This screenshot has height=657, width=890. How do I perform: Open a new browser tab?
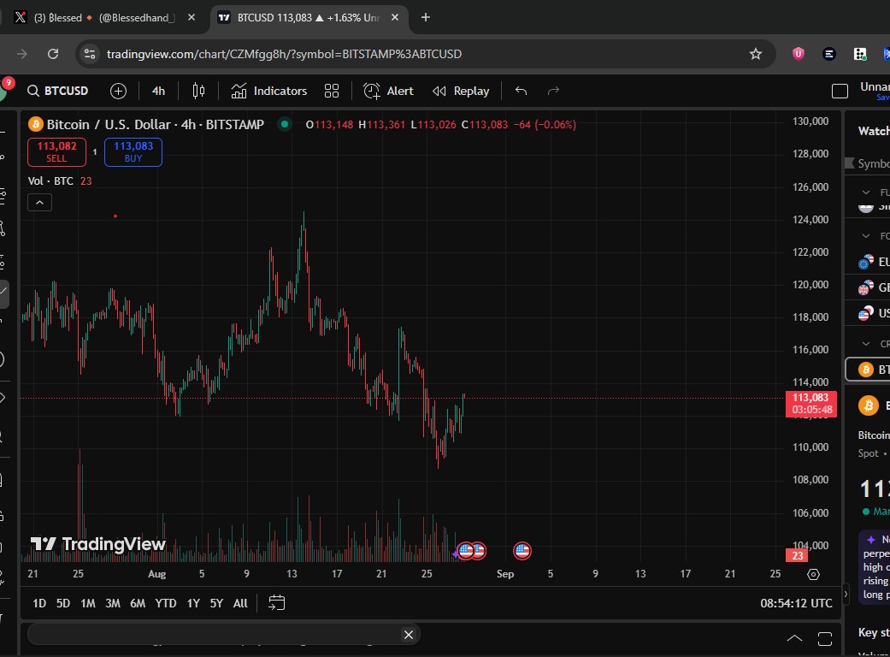(x=426, y=18)
